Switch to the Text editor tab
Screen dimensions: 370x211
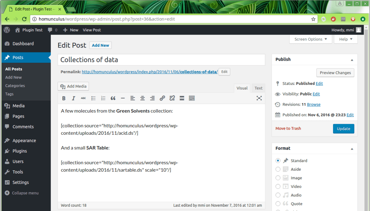258,88
